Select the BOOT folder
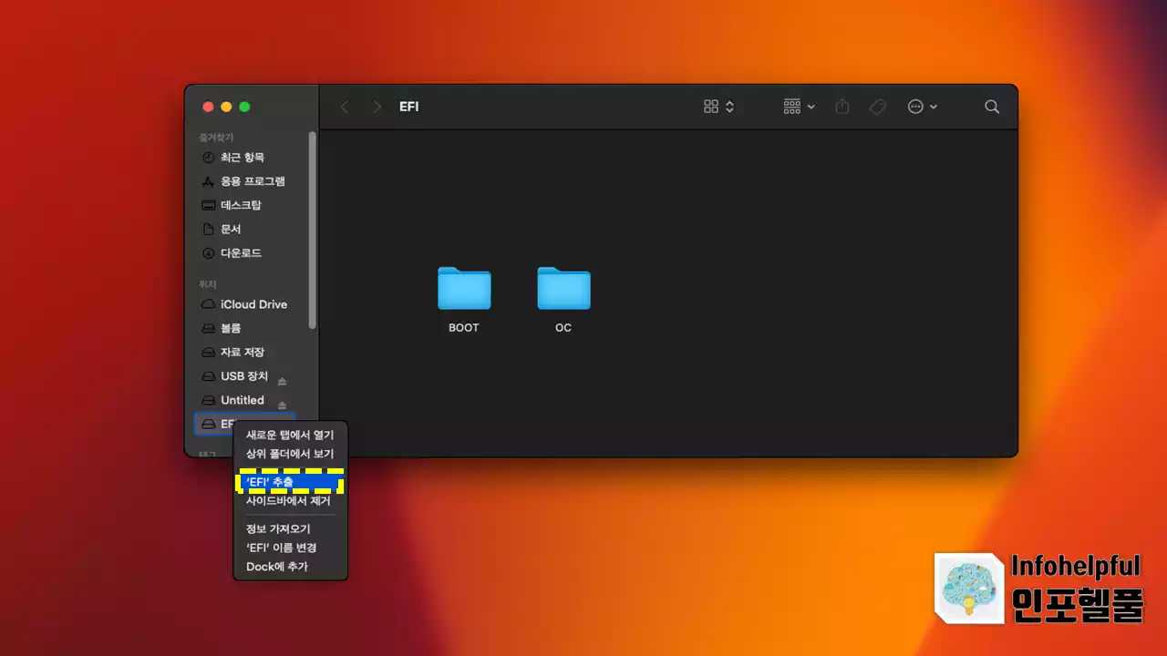The width and height of the screenshot is (1167, 656). click(464, 300)
